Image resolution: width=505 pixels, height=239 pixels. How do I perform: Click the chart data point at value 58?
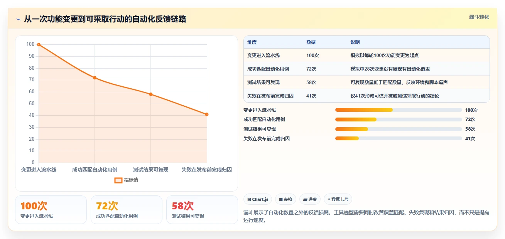coord(150,94)
